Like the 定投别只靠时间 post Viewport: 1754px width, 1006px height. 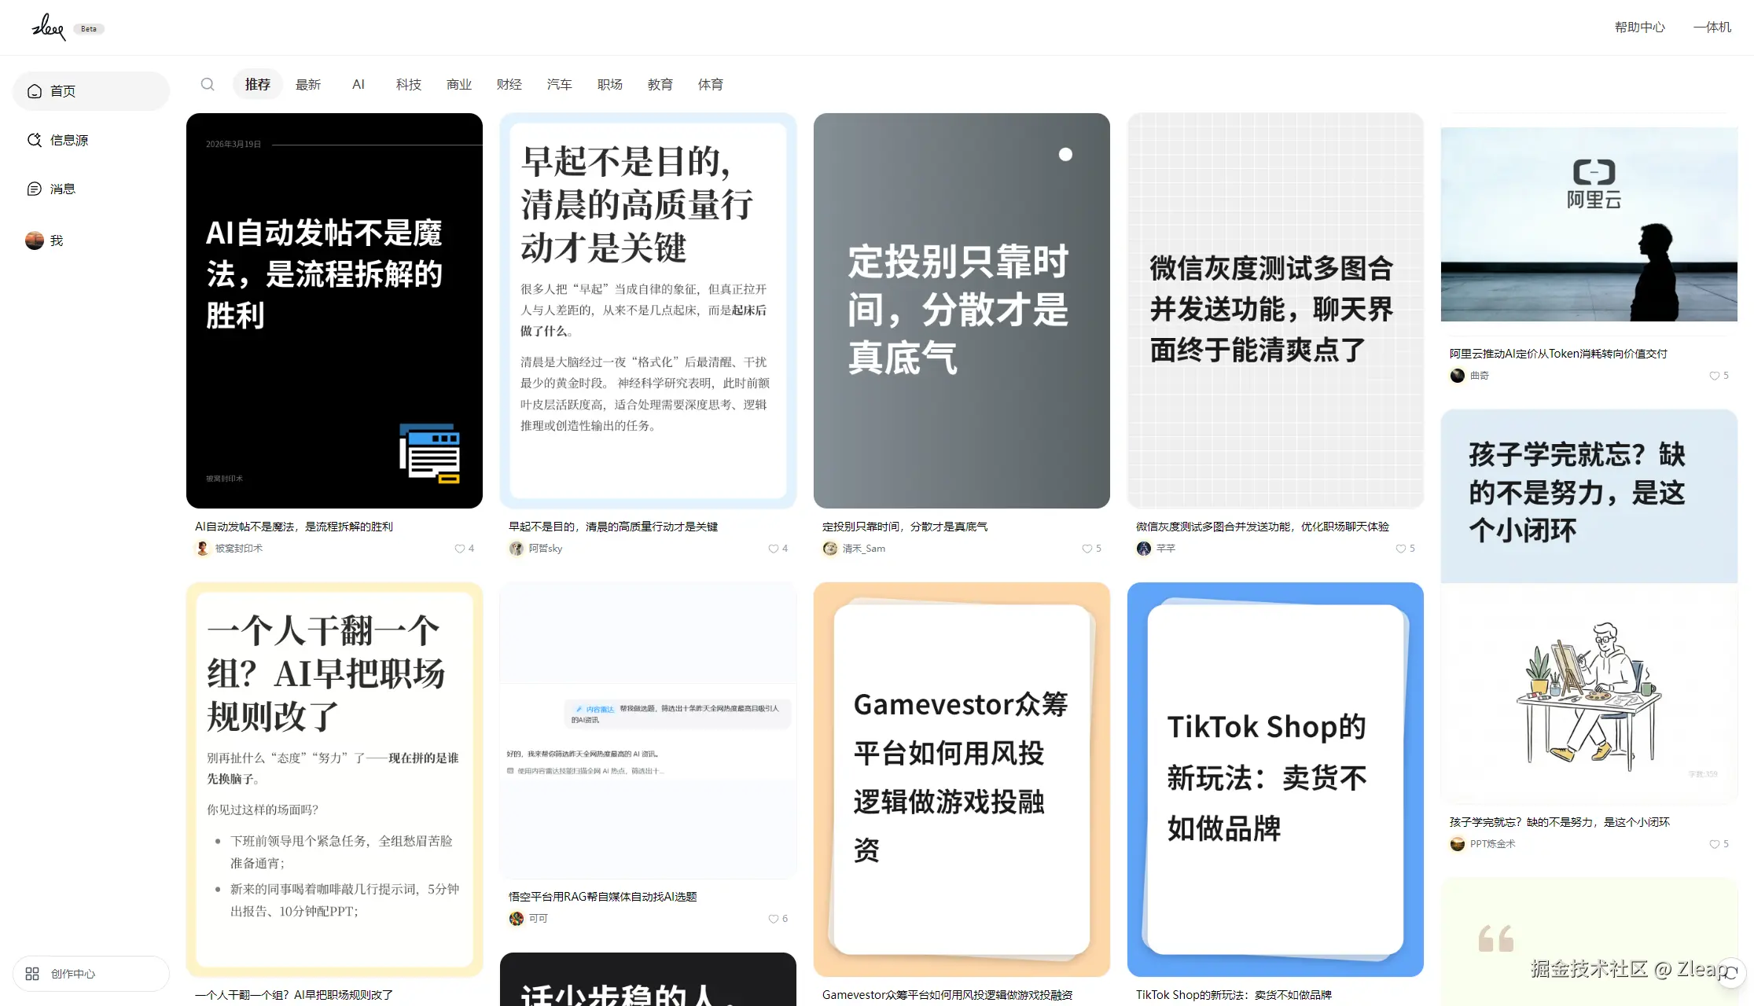pos(1087,549)
